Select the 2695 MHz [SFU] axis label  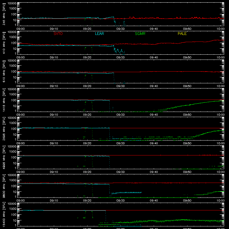click(4, 129)
